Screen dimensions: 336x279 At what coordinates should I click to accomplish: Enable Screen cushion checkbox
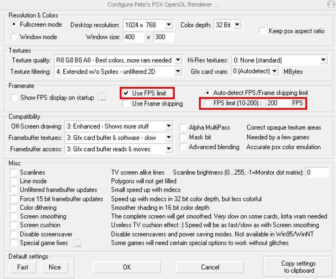click(14, 225)
